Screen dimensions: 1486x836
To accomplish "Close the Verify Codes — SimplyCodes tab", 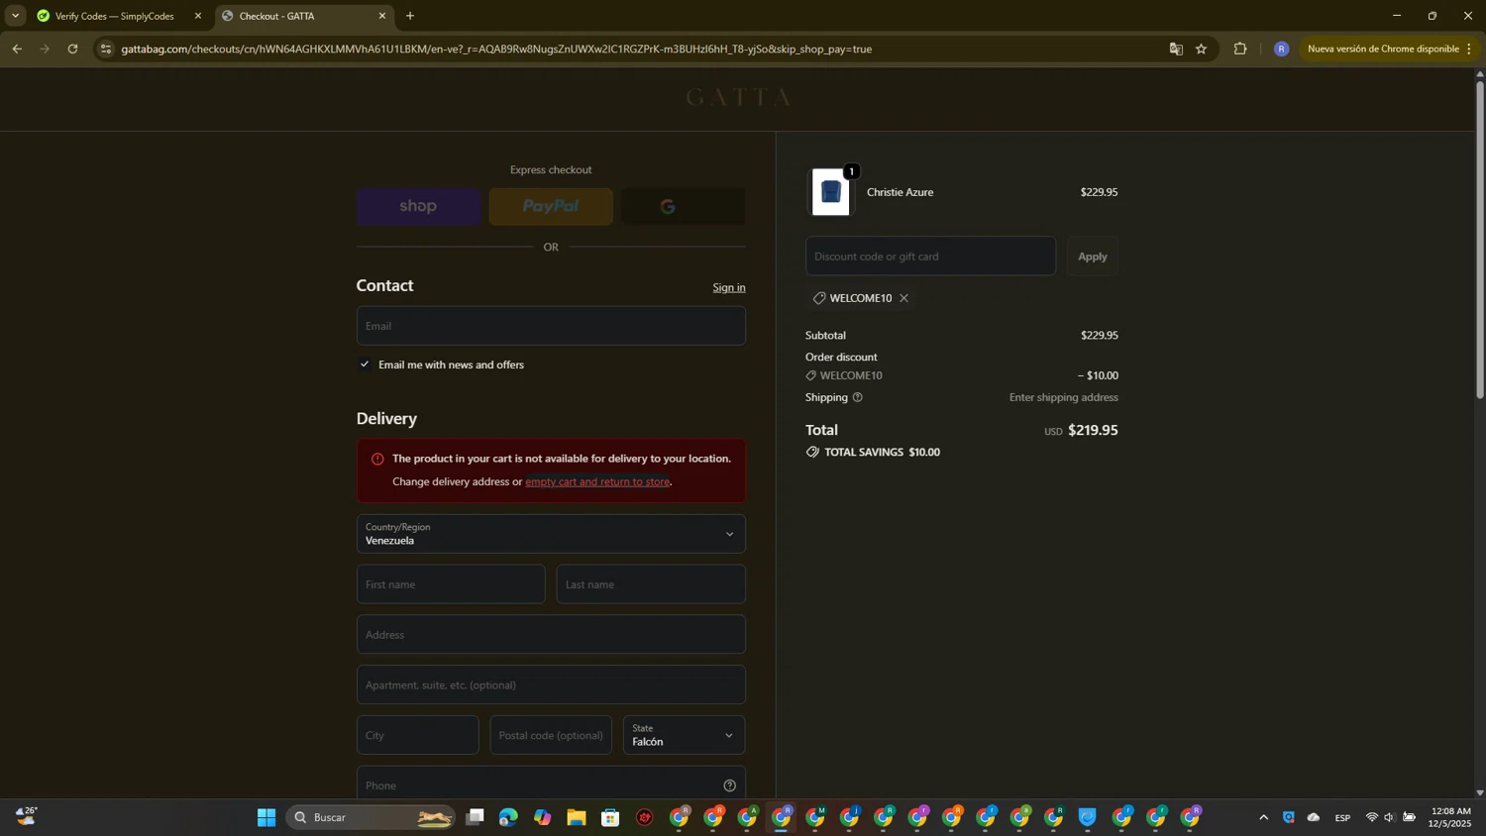I will (x=198, y=16).
